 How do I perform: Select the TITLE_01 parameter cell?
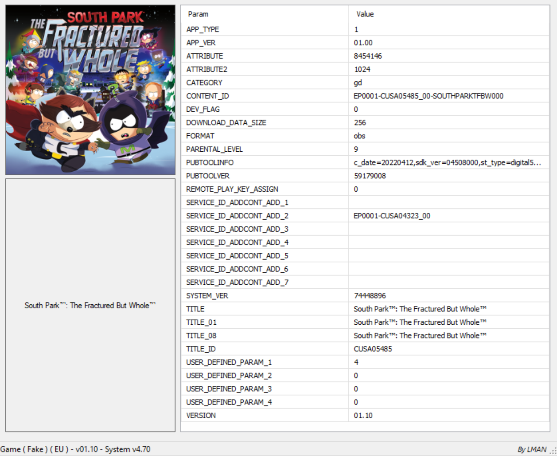point(265,322)
